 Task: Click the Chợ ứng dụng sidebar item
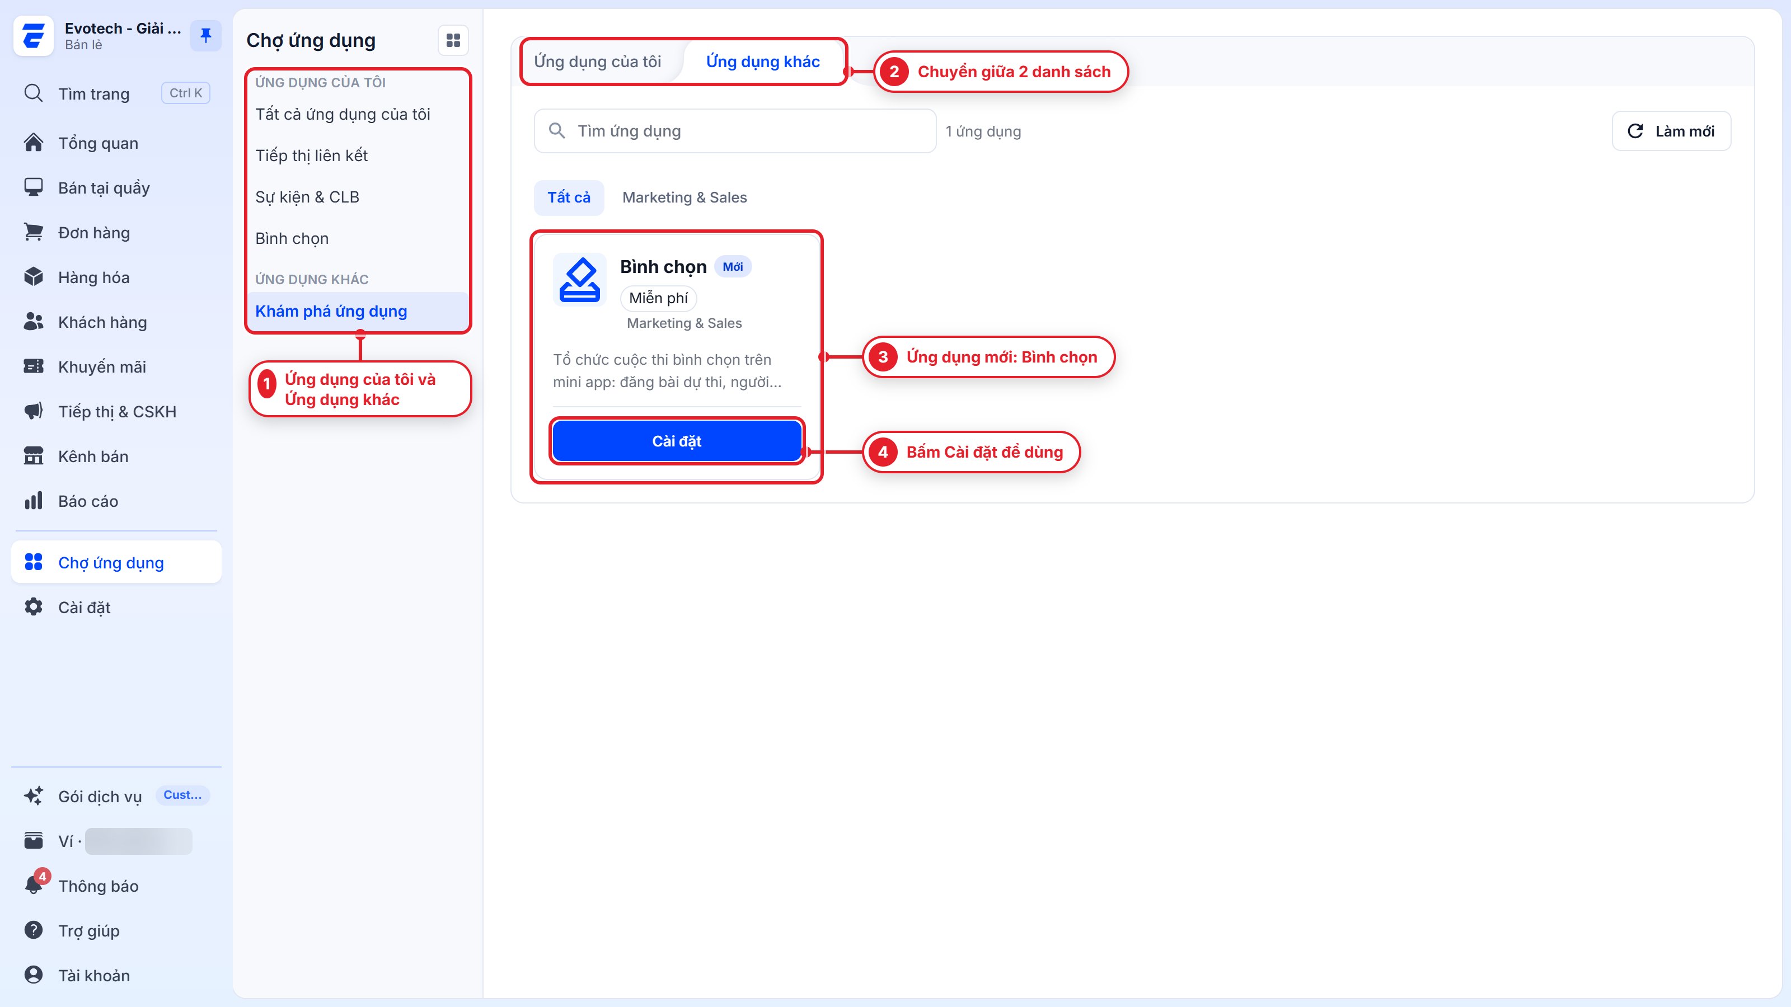point(117,562)
